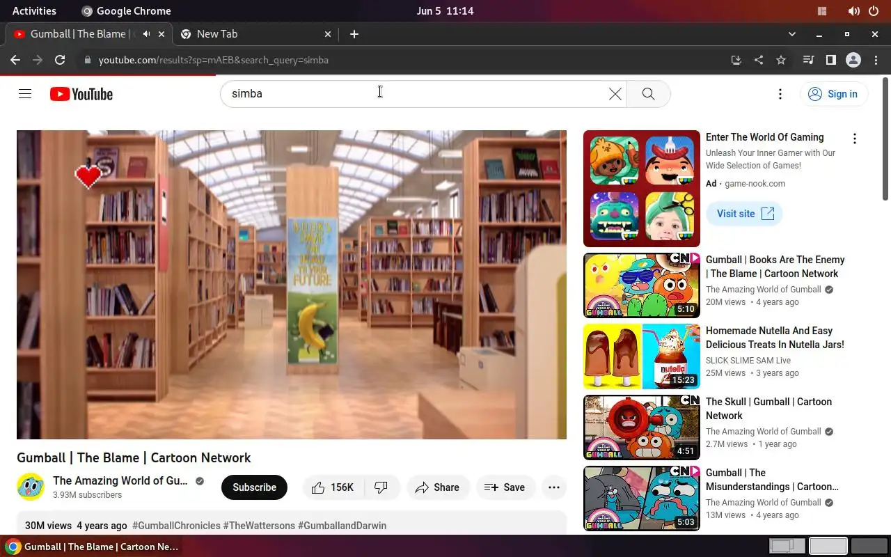The image size is (891, 557).
Task: Switch to second workspace in taskbar
Action: (x=828, y=547)
